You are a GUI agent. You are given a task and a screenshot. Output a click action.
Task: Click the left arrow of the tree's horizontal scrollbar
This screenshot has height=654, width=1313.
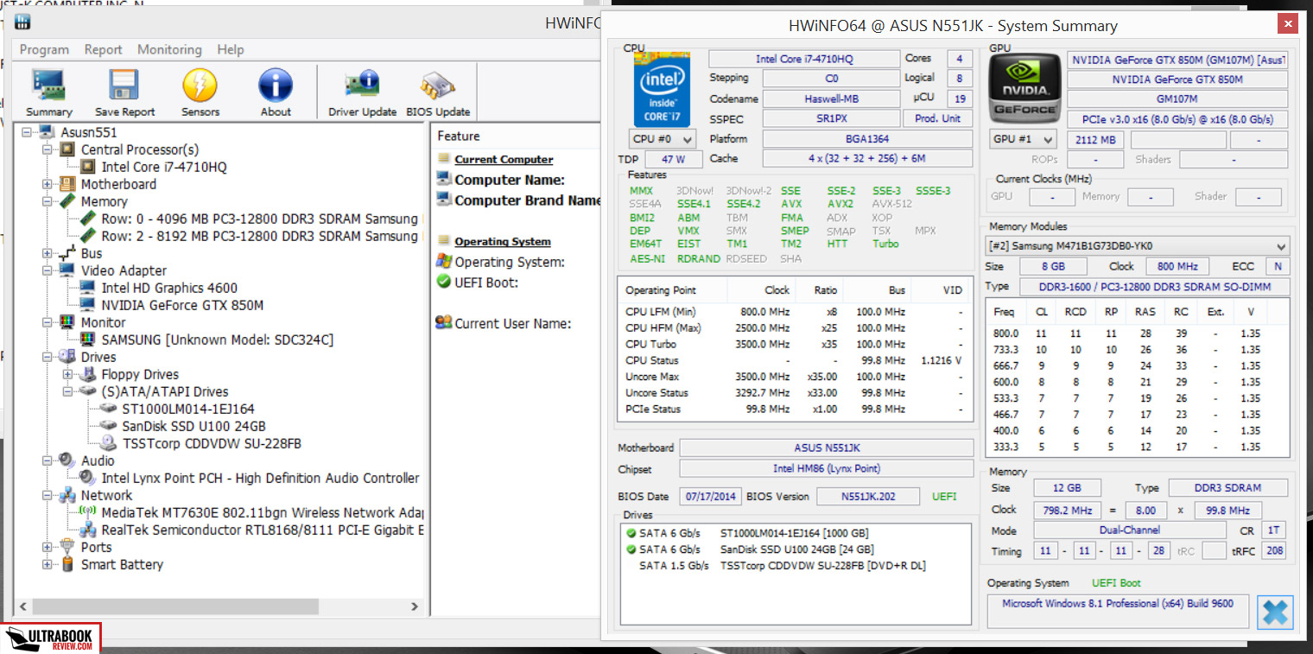click(x=23, y=606)
